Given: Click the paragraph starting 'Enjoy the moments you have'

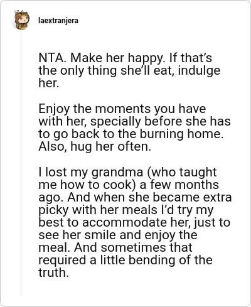Looking at the screenshot, I should click(x=134, y=127).
